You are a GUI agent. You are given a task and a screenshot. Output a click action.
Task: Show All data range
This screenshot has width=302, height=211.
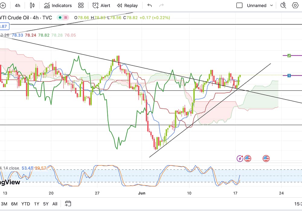coord(55,204)
